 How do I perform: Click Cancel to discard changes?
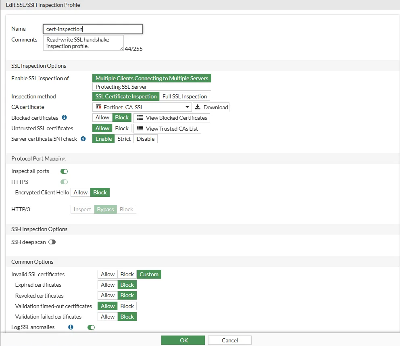[229, 340]
